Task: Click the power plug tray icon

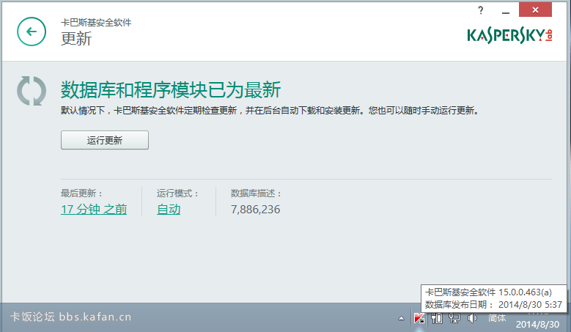Action: click(437, 318)
